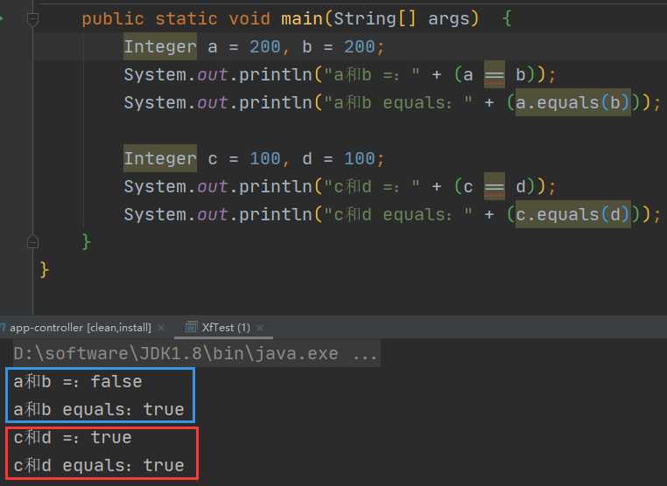Click the c.equals(d) expression in code
667x486 pixels.
pyautogui.click(x=572, y=214)
